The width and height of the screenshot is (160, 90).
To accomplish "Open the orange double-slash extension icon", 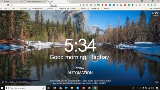I will [x=125, y=5].
